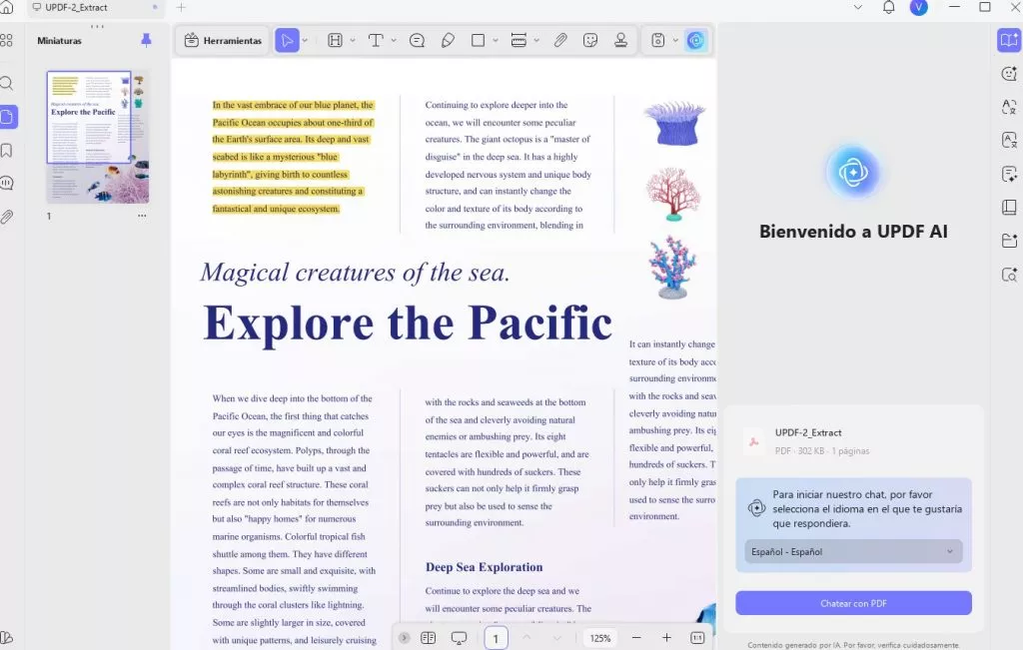
Task: Open the translate tool in right sidebar
Action: tap(1009, 107)
